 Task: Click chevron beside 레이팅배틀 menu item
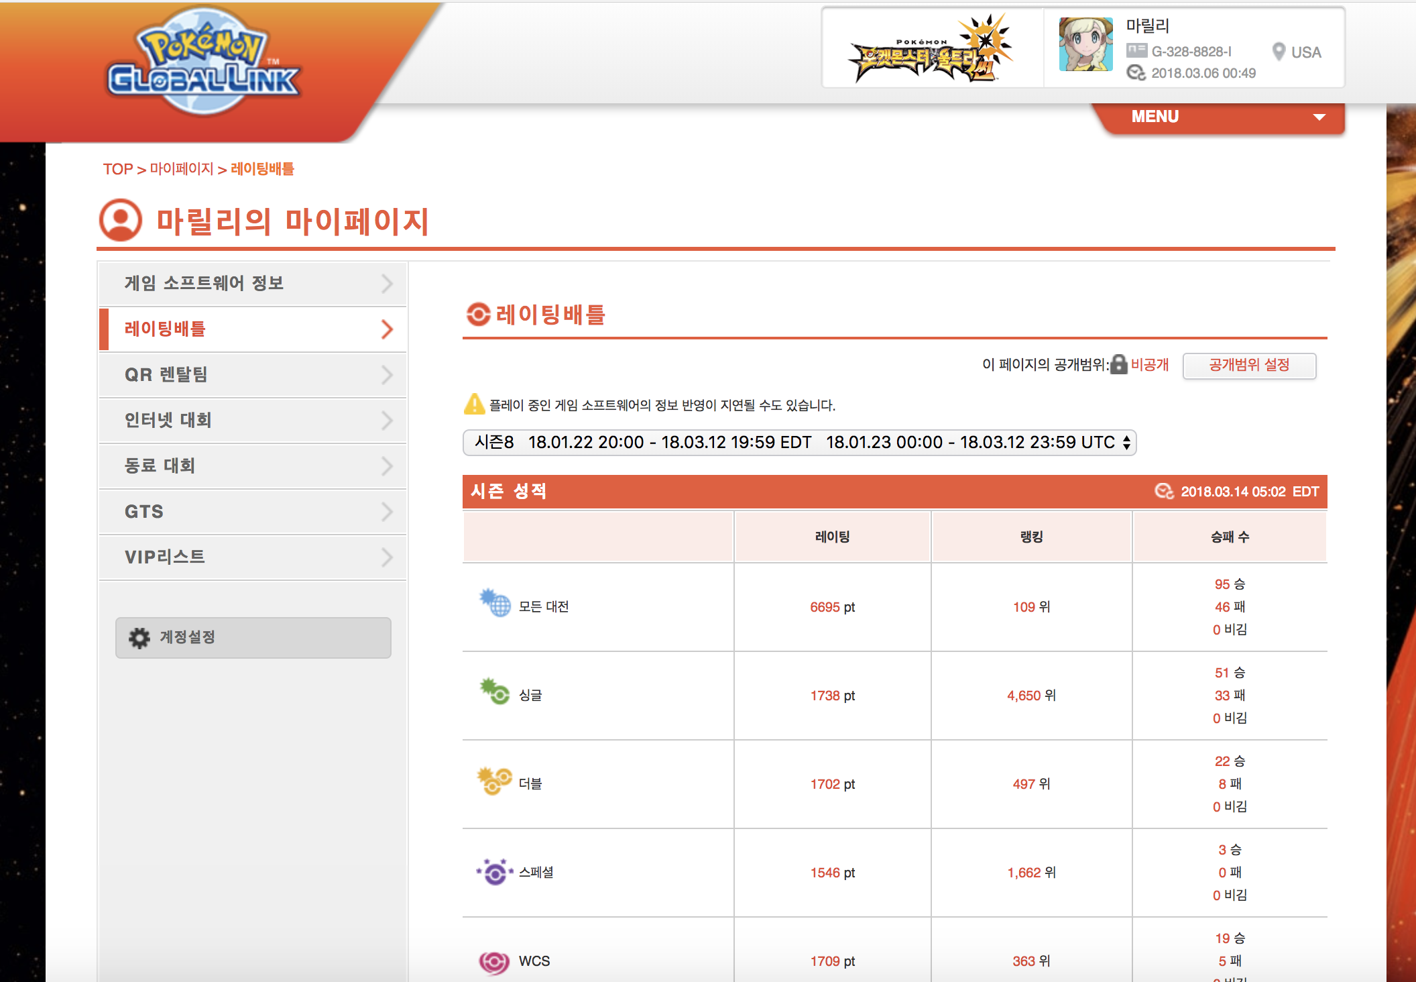click(387, 329)
